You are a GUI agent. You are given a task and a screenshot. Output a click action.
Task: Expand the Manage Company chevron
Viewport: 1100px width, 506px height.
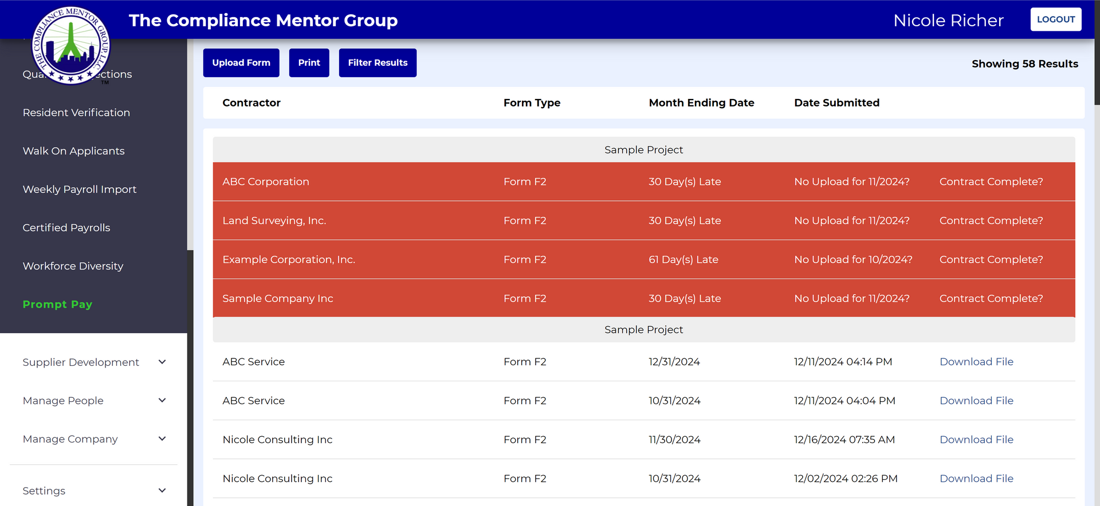(162, 438)
